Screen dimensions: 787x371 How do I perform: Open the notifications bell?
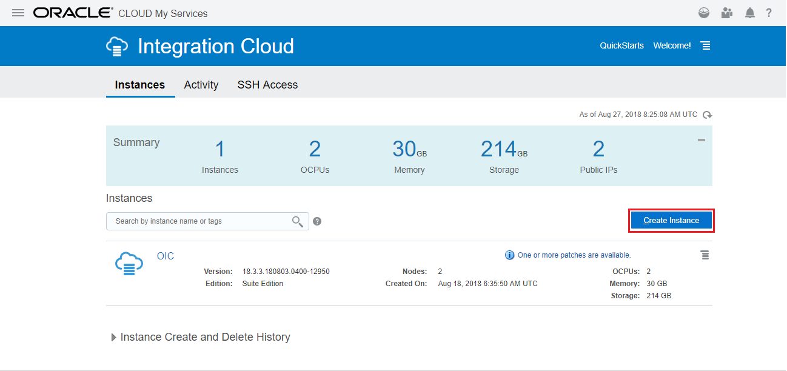pyautogui.click(x=750, y=13)
